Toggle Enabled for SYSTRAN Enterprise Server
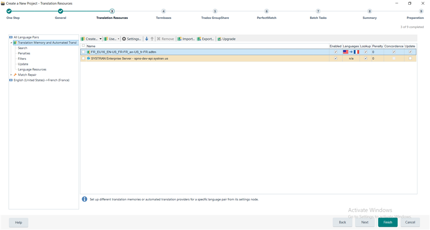 335,59
